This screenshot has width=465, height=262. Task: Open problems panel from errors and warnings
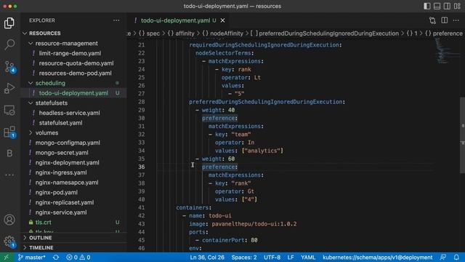click(x=78, y=257)
